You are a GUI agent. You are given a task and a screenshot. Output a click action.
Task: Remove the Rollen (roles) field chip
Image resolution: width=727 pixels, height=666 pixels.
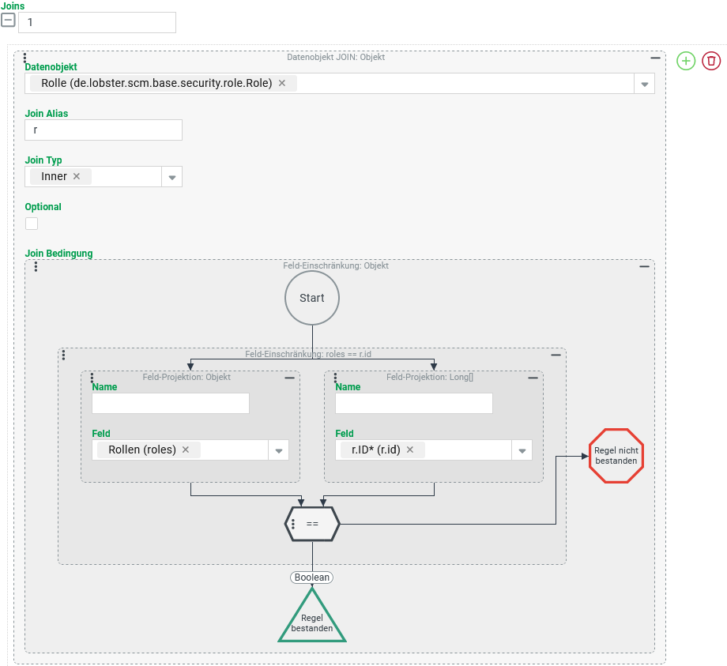(x=186, y=450)
